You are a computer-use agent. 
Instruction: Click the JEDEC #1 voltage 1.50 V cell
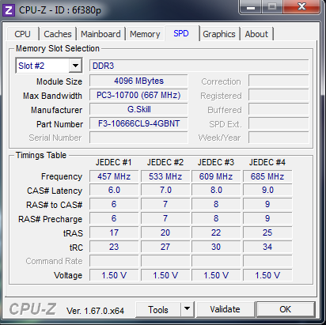114,275
